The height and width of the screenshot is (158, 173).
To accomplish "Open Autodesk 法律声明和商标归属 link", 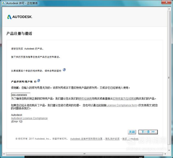I will click(86, 139).
